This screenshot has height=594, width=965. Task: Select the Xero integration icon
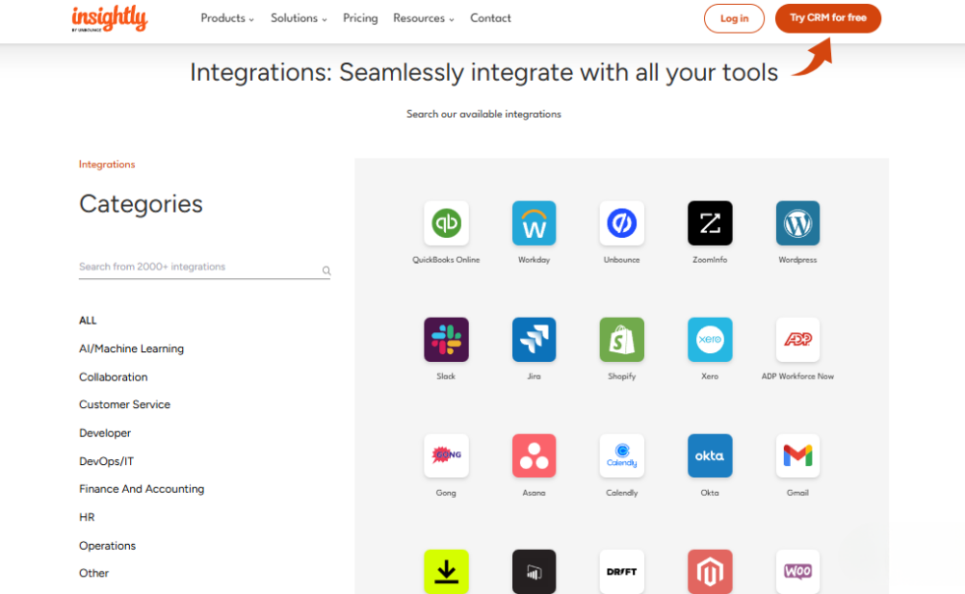point(709,339)
